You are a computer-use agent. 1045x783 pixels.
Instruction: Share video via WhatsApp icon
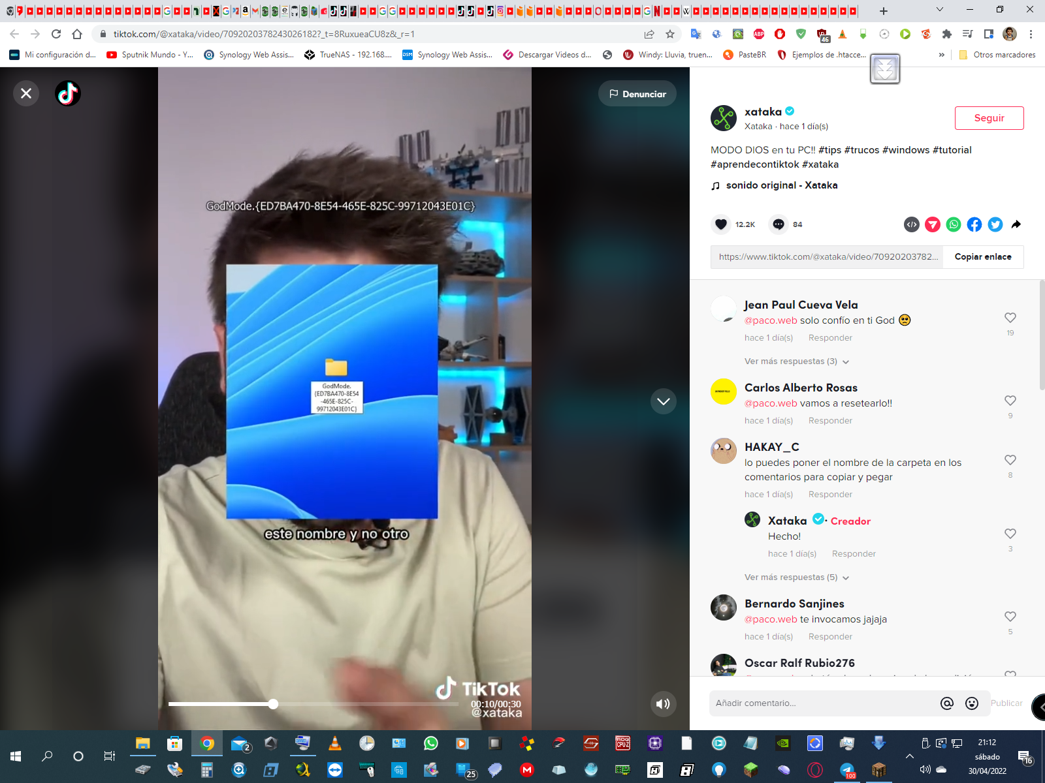pos(954,224)
